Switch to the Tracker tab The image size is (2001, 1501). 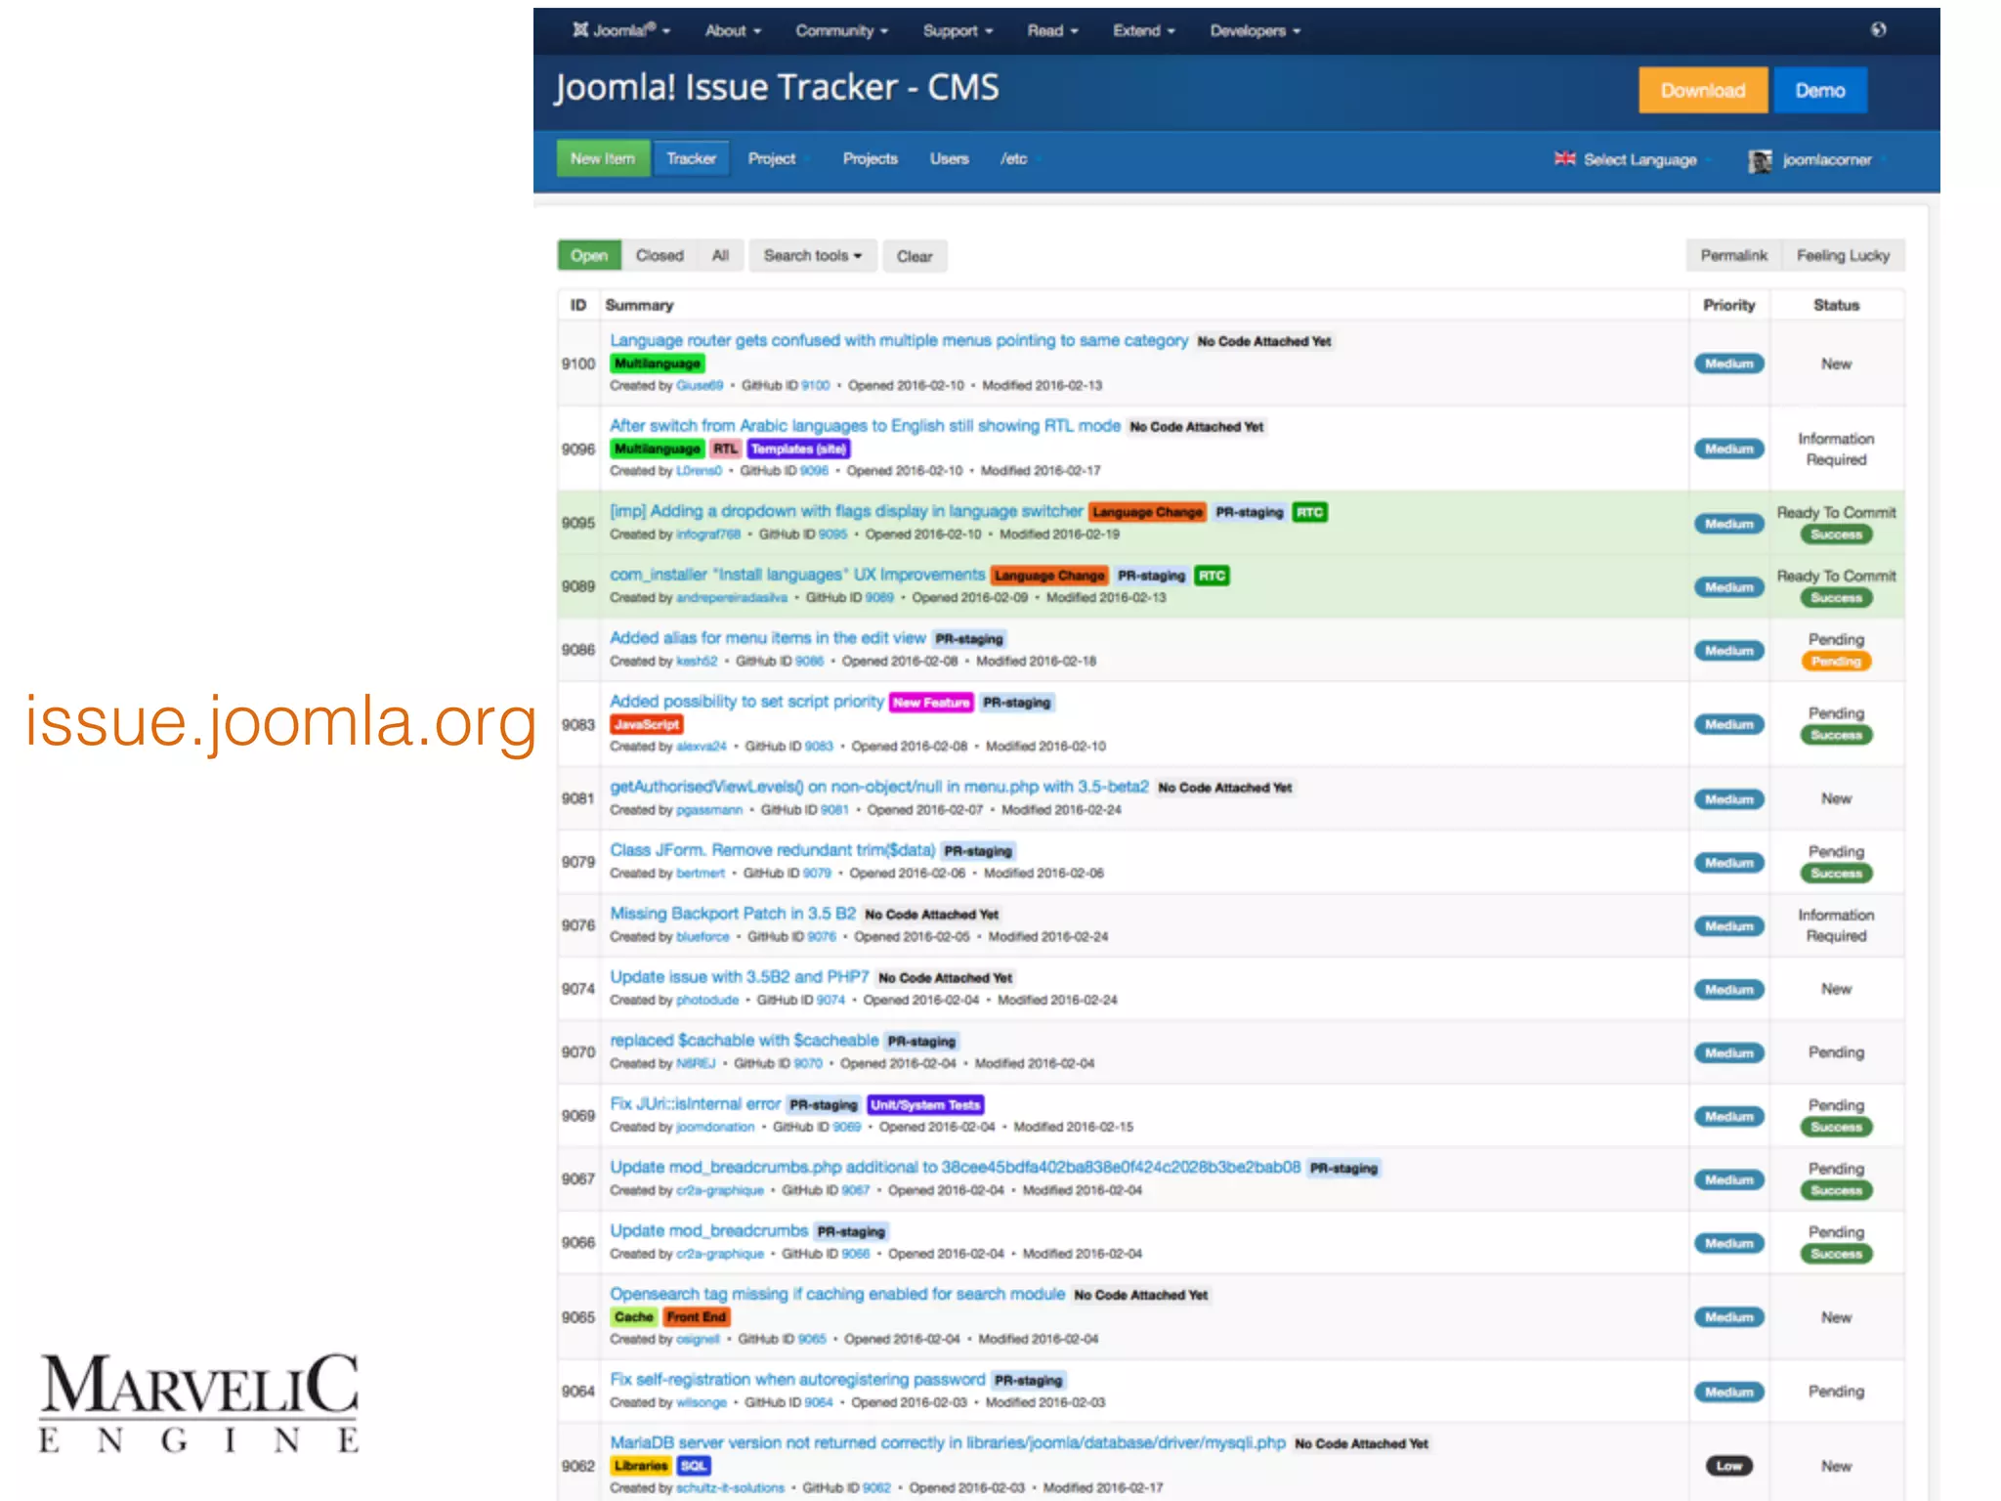click(691, 158)
